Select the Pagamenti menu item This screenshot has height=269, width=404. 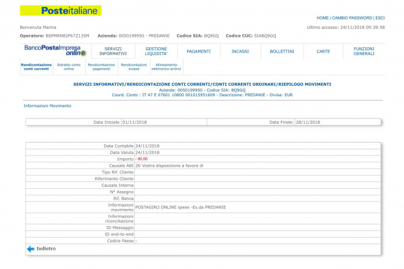click(x=199, y=51)
